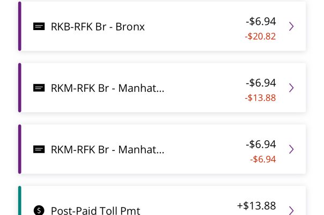Click the RKM-RFK Br label on the second card
The width and height of the screenshot is (324, 215).
[x=107, y=88]
